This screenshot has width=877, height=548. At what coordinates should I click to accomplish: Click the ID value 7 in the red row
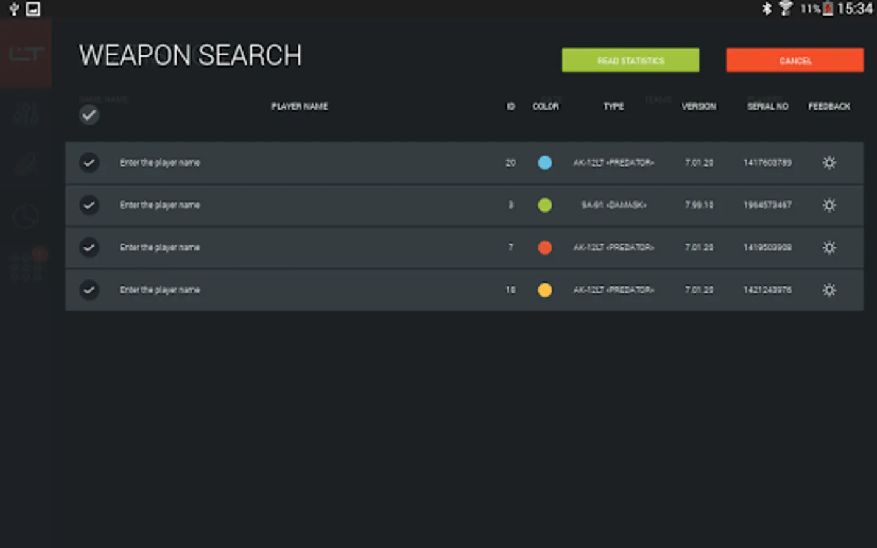(511, 247)
